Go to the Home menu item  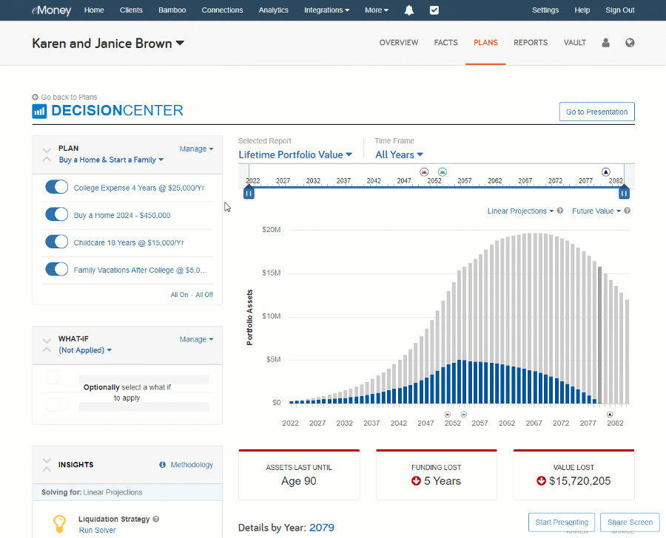coord(94,10)
